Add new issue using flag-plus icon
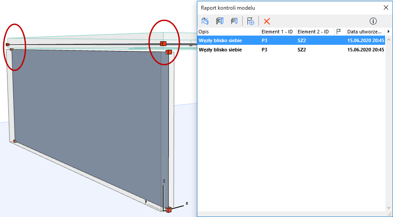This screenshot has width=393, height=217. [x=251, y=21]
